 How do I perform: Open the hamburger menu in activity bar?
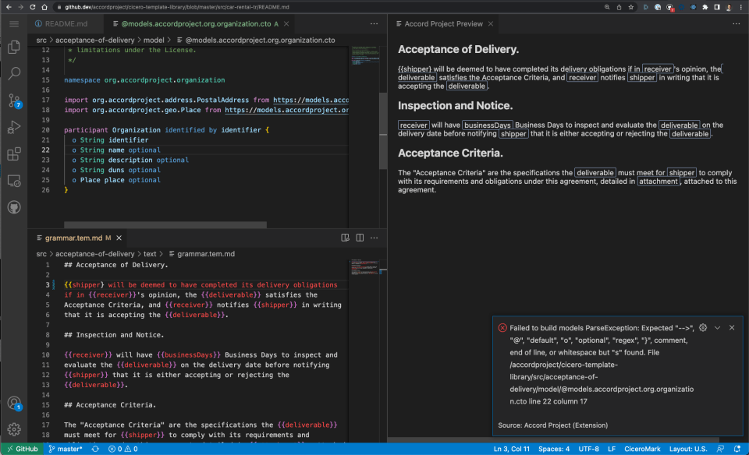click(14, 24)
